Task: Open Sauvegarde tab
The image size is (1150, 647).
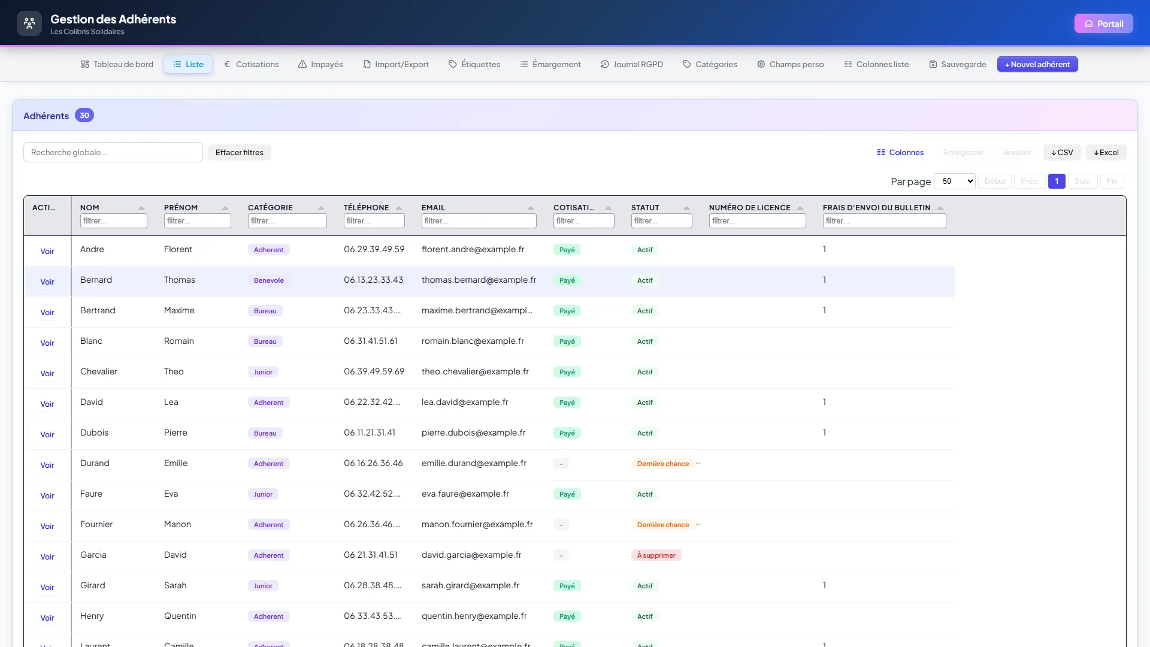Action: (x=957, y=64)
